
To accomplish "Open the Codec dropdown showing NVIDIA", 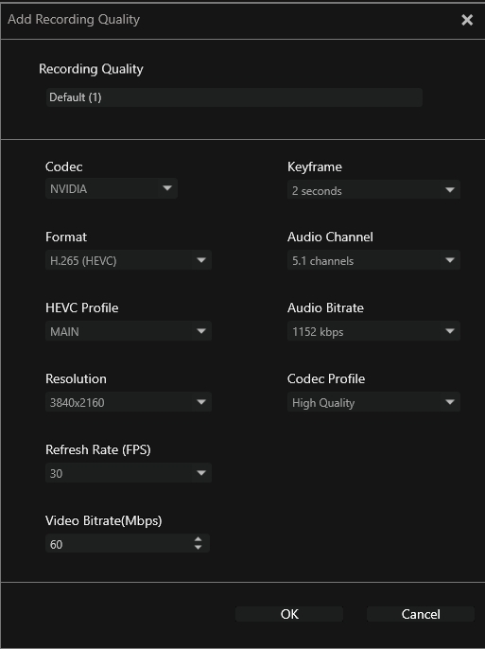I will click(x=112, y=189).
